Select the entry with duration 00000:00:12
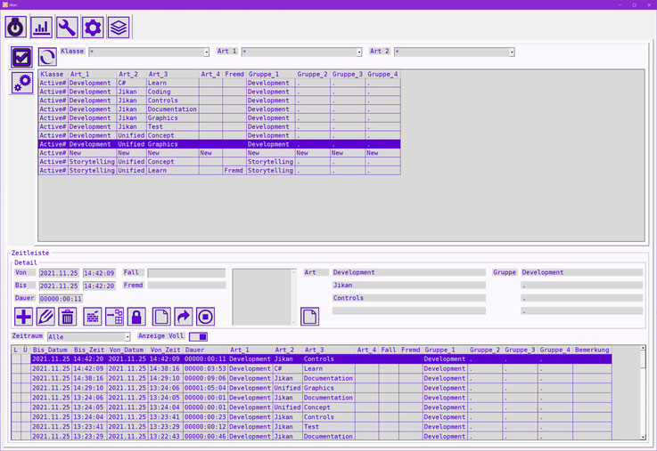657x451 pixels. [x=311, y=426]
